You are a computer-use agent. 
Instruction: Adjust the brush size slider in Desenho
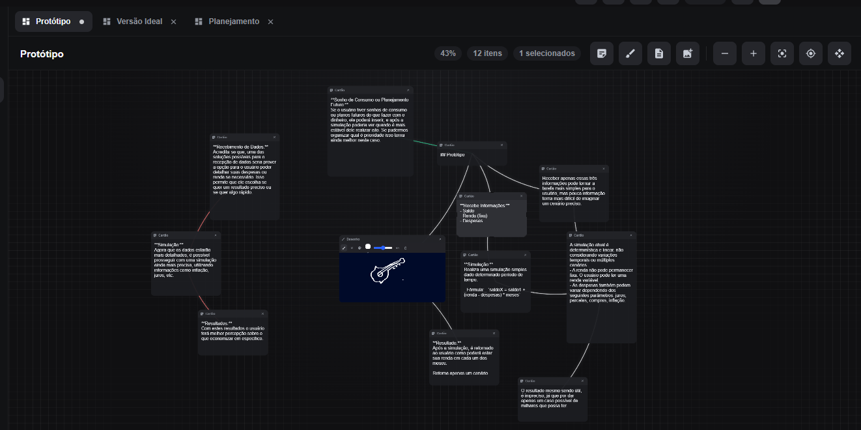383,248
